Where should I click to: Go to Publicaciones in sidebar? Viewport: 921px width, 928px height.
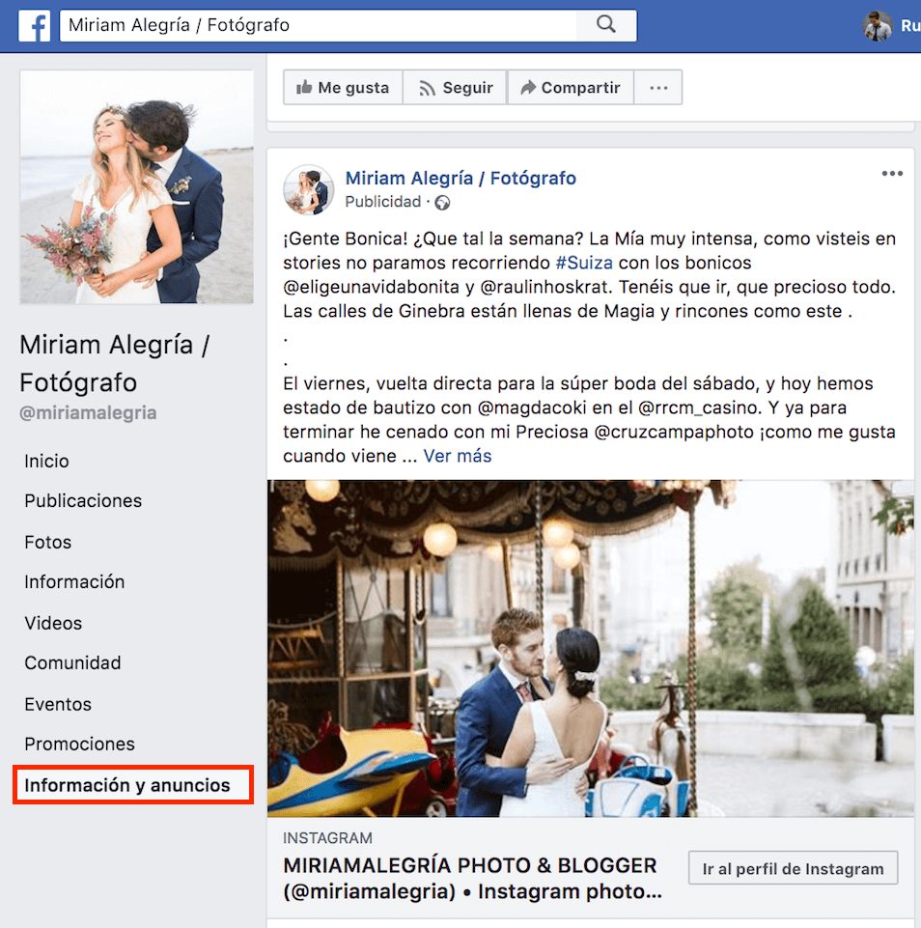83,501
